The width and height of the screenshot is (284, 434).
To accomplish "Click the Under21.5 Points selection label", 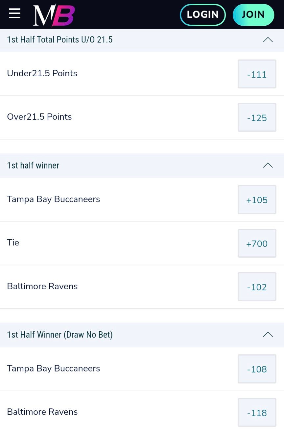I will [42, 73].
